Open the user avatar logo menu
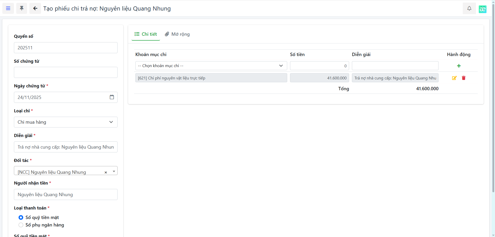This screenshot has width=495, height=237. [x=482, y=9]
